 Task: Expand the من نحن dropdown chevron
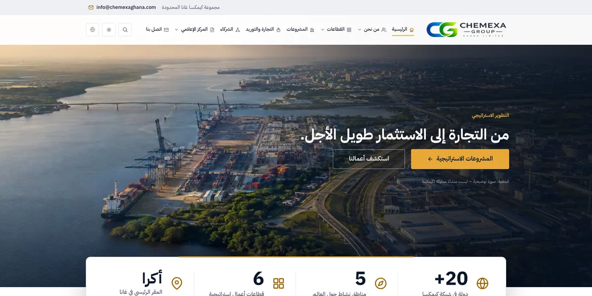[x=360, y=30]
